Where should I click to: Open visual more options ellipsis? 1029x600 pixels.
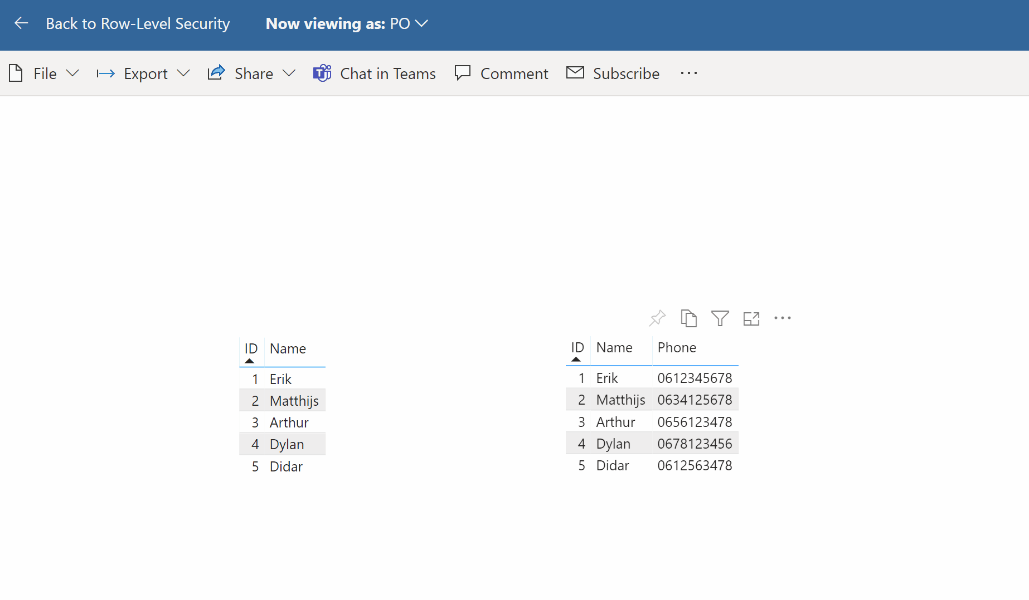coord(782,318)
